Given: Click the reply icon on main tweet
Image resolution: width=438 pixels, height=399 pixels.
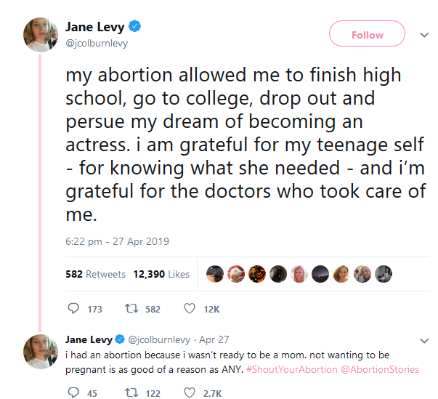Looking at the screenshot, I should [x=73, y=309].
